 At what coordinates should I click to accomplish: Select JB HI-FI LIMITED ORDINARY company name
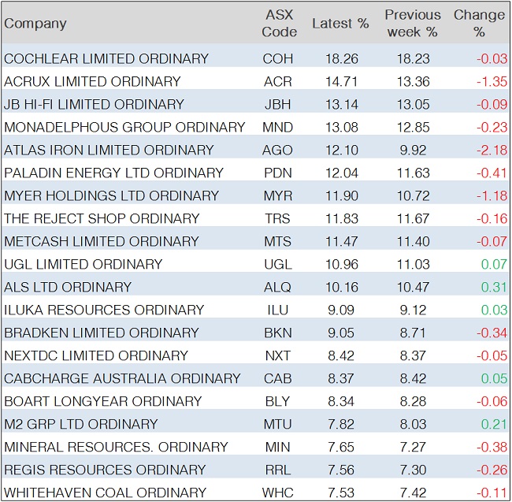point(94,104)
